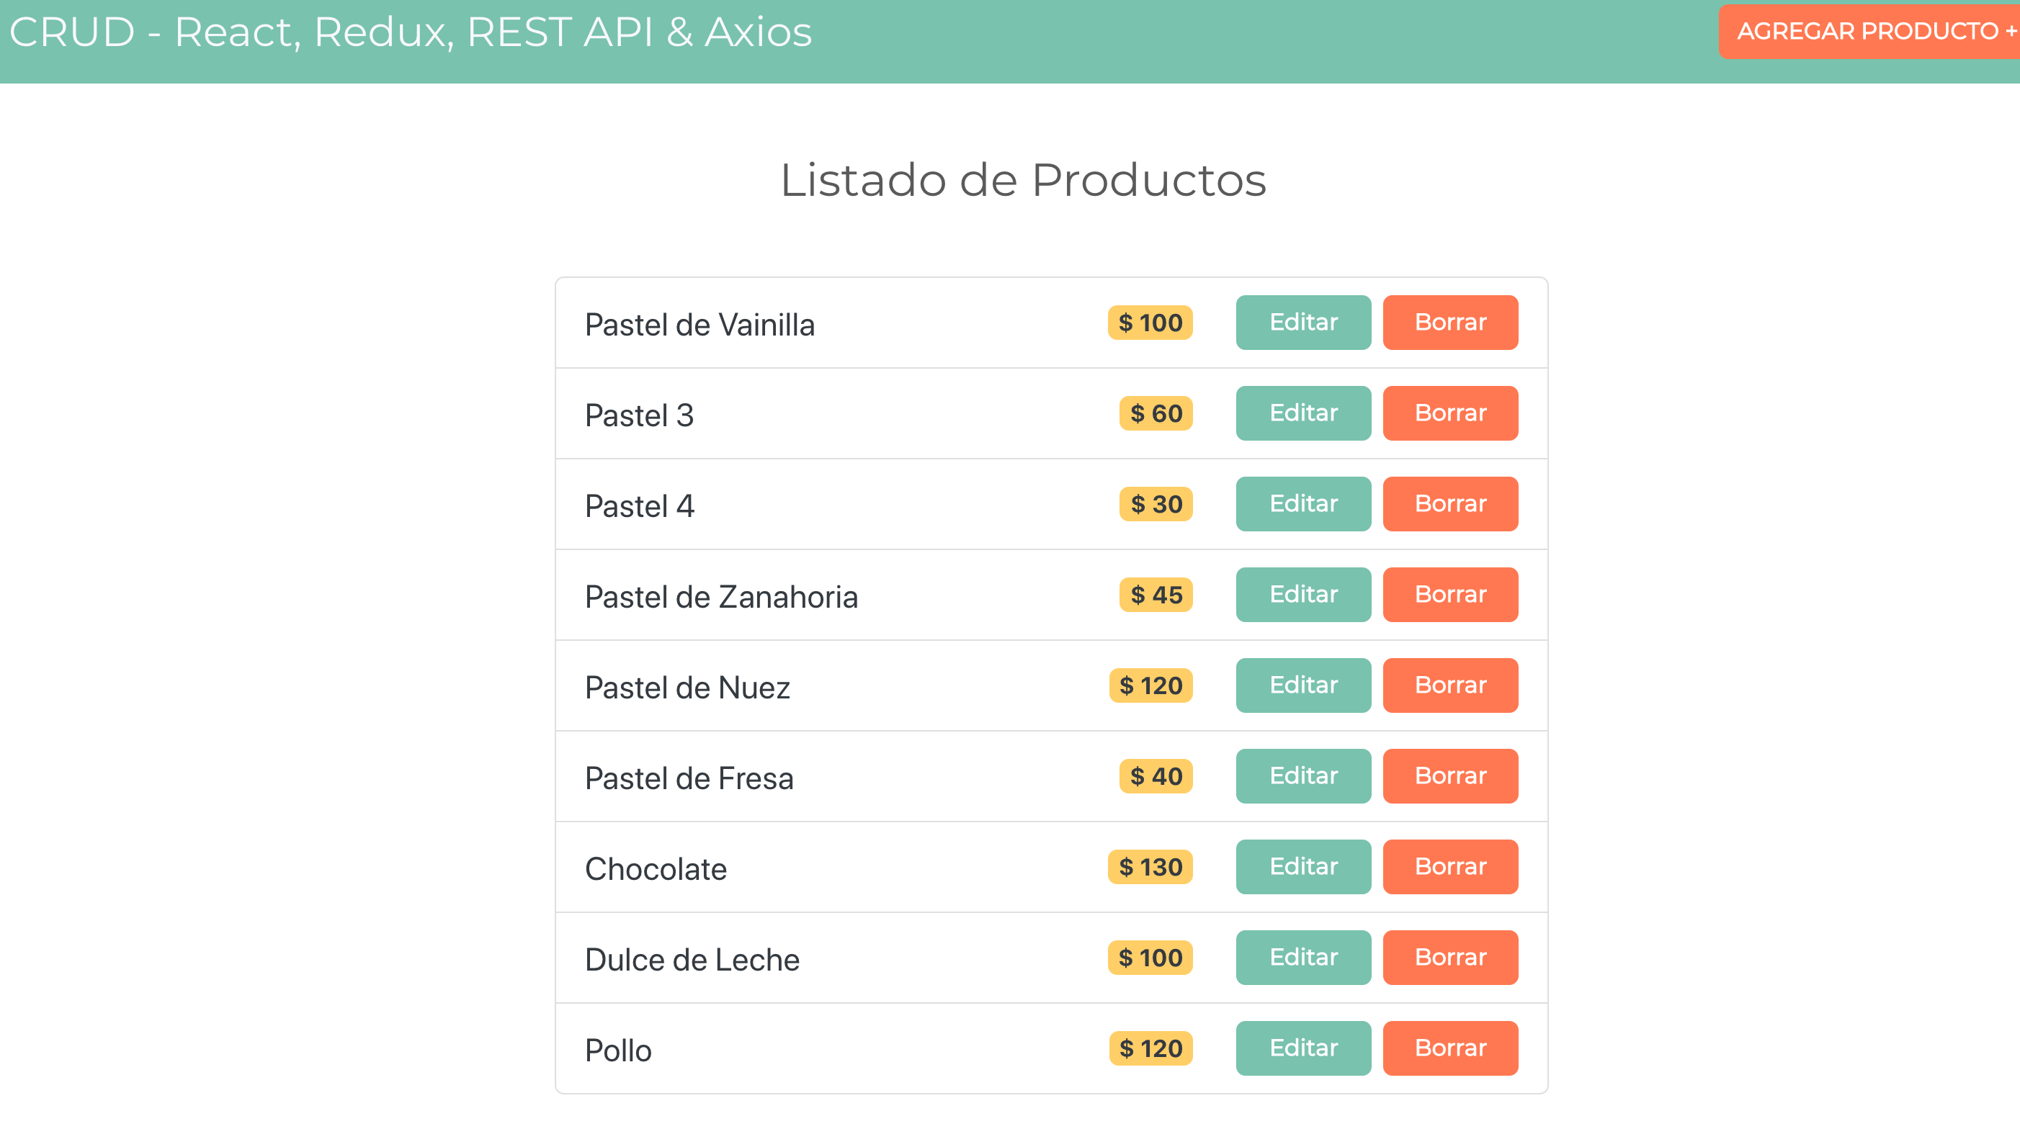Viewport: 2020px width, 1129px height.
Task: Edit the Pastel 3 product
Action: 1302,413
